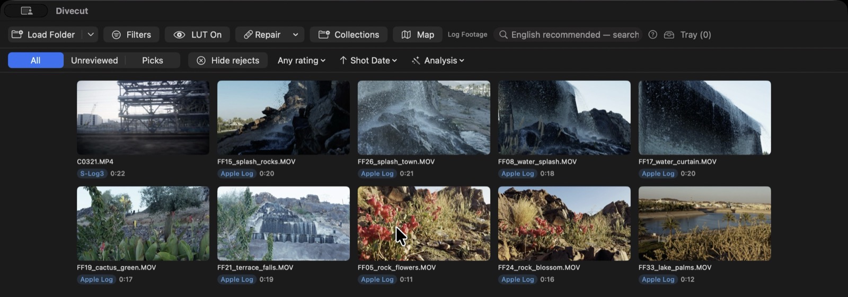Screen dimensions: 848x297
Task: Switch to the Picks tab
Action: (x=153, y=60)
